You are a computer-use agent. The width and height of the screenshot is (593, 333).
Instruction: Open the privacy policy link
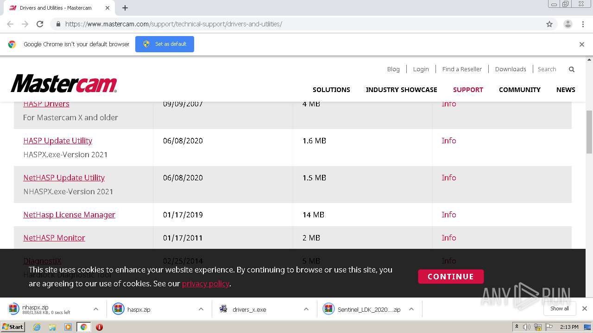(205, 284)
